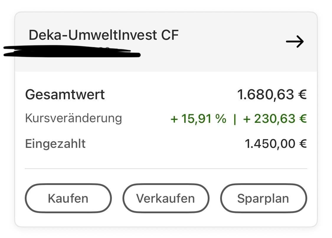The height and width of the screenshot is (238, 332).
Task: Click the deposited amount 1.450,00 €
Action: pos(276,144)
